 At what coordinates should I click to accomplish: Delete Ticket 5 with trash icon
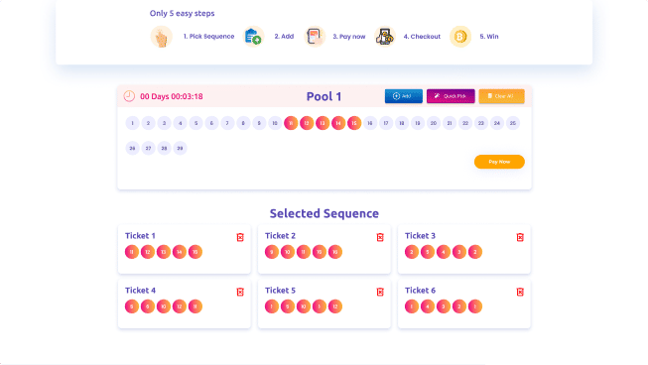click(380, 292)
